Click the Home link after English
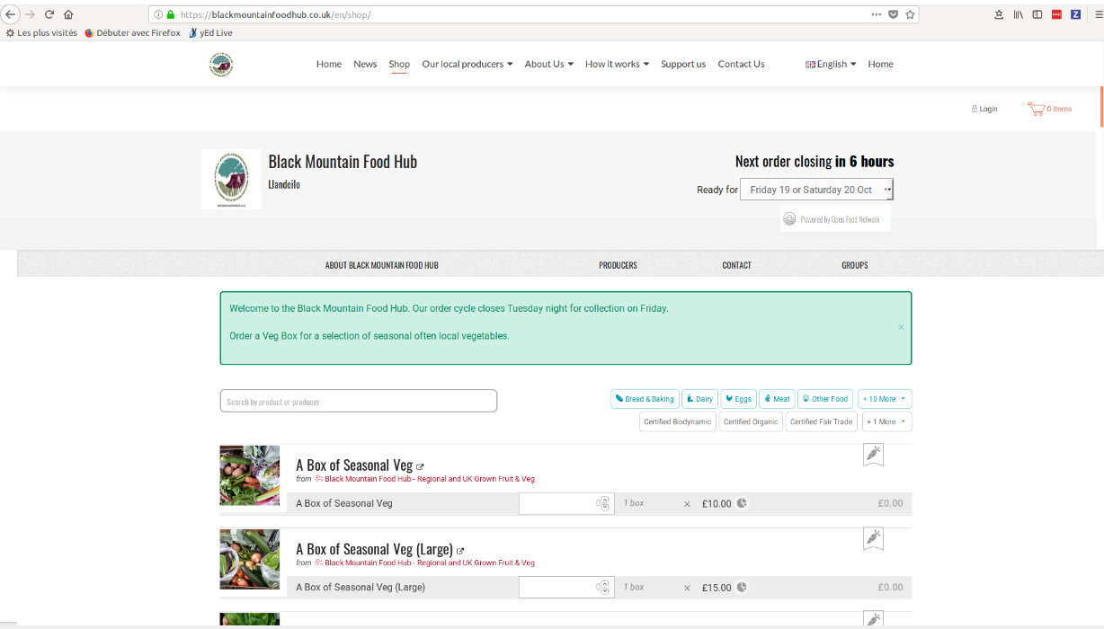This screenshot has height=629, width=1104. (880, 64)
